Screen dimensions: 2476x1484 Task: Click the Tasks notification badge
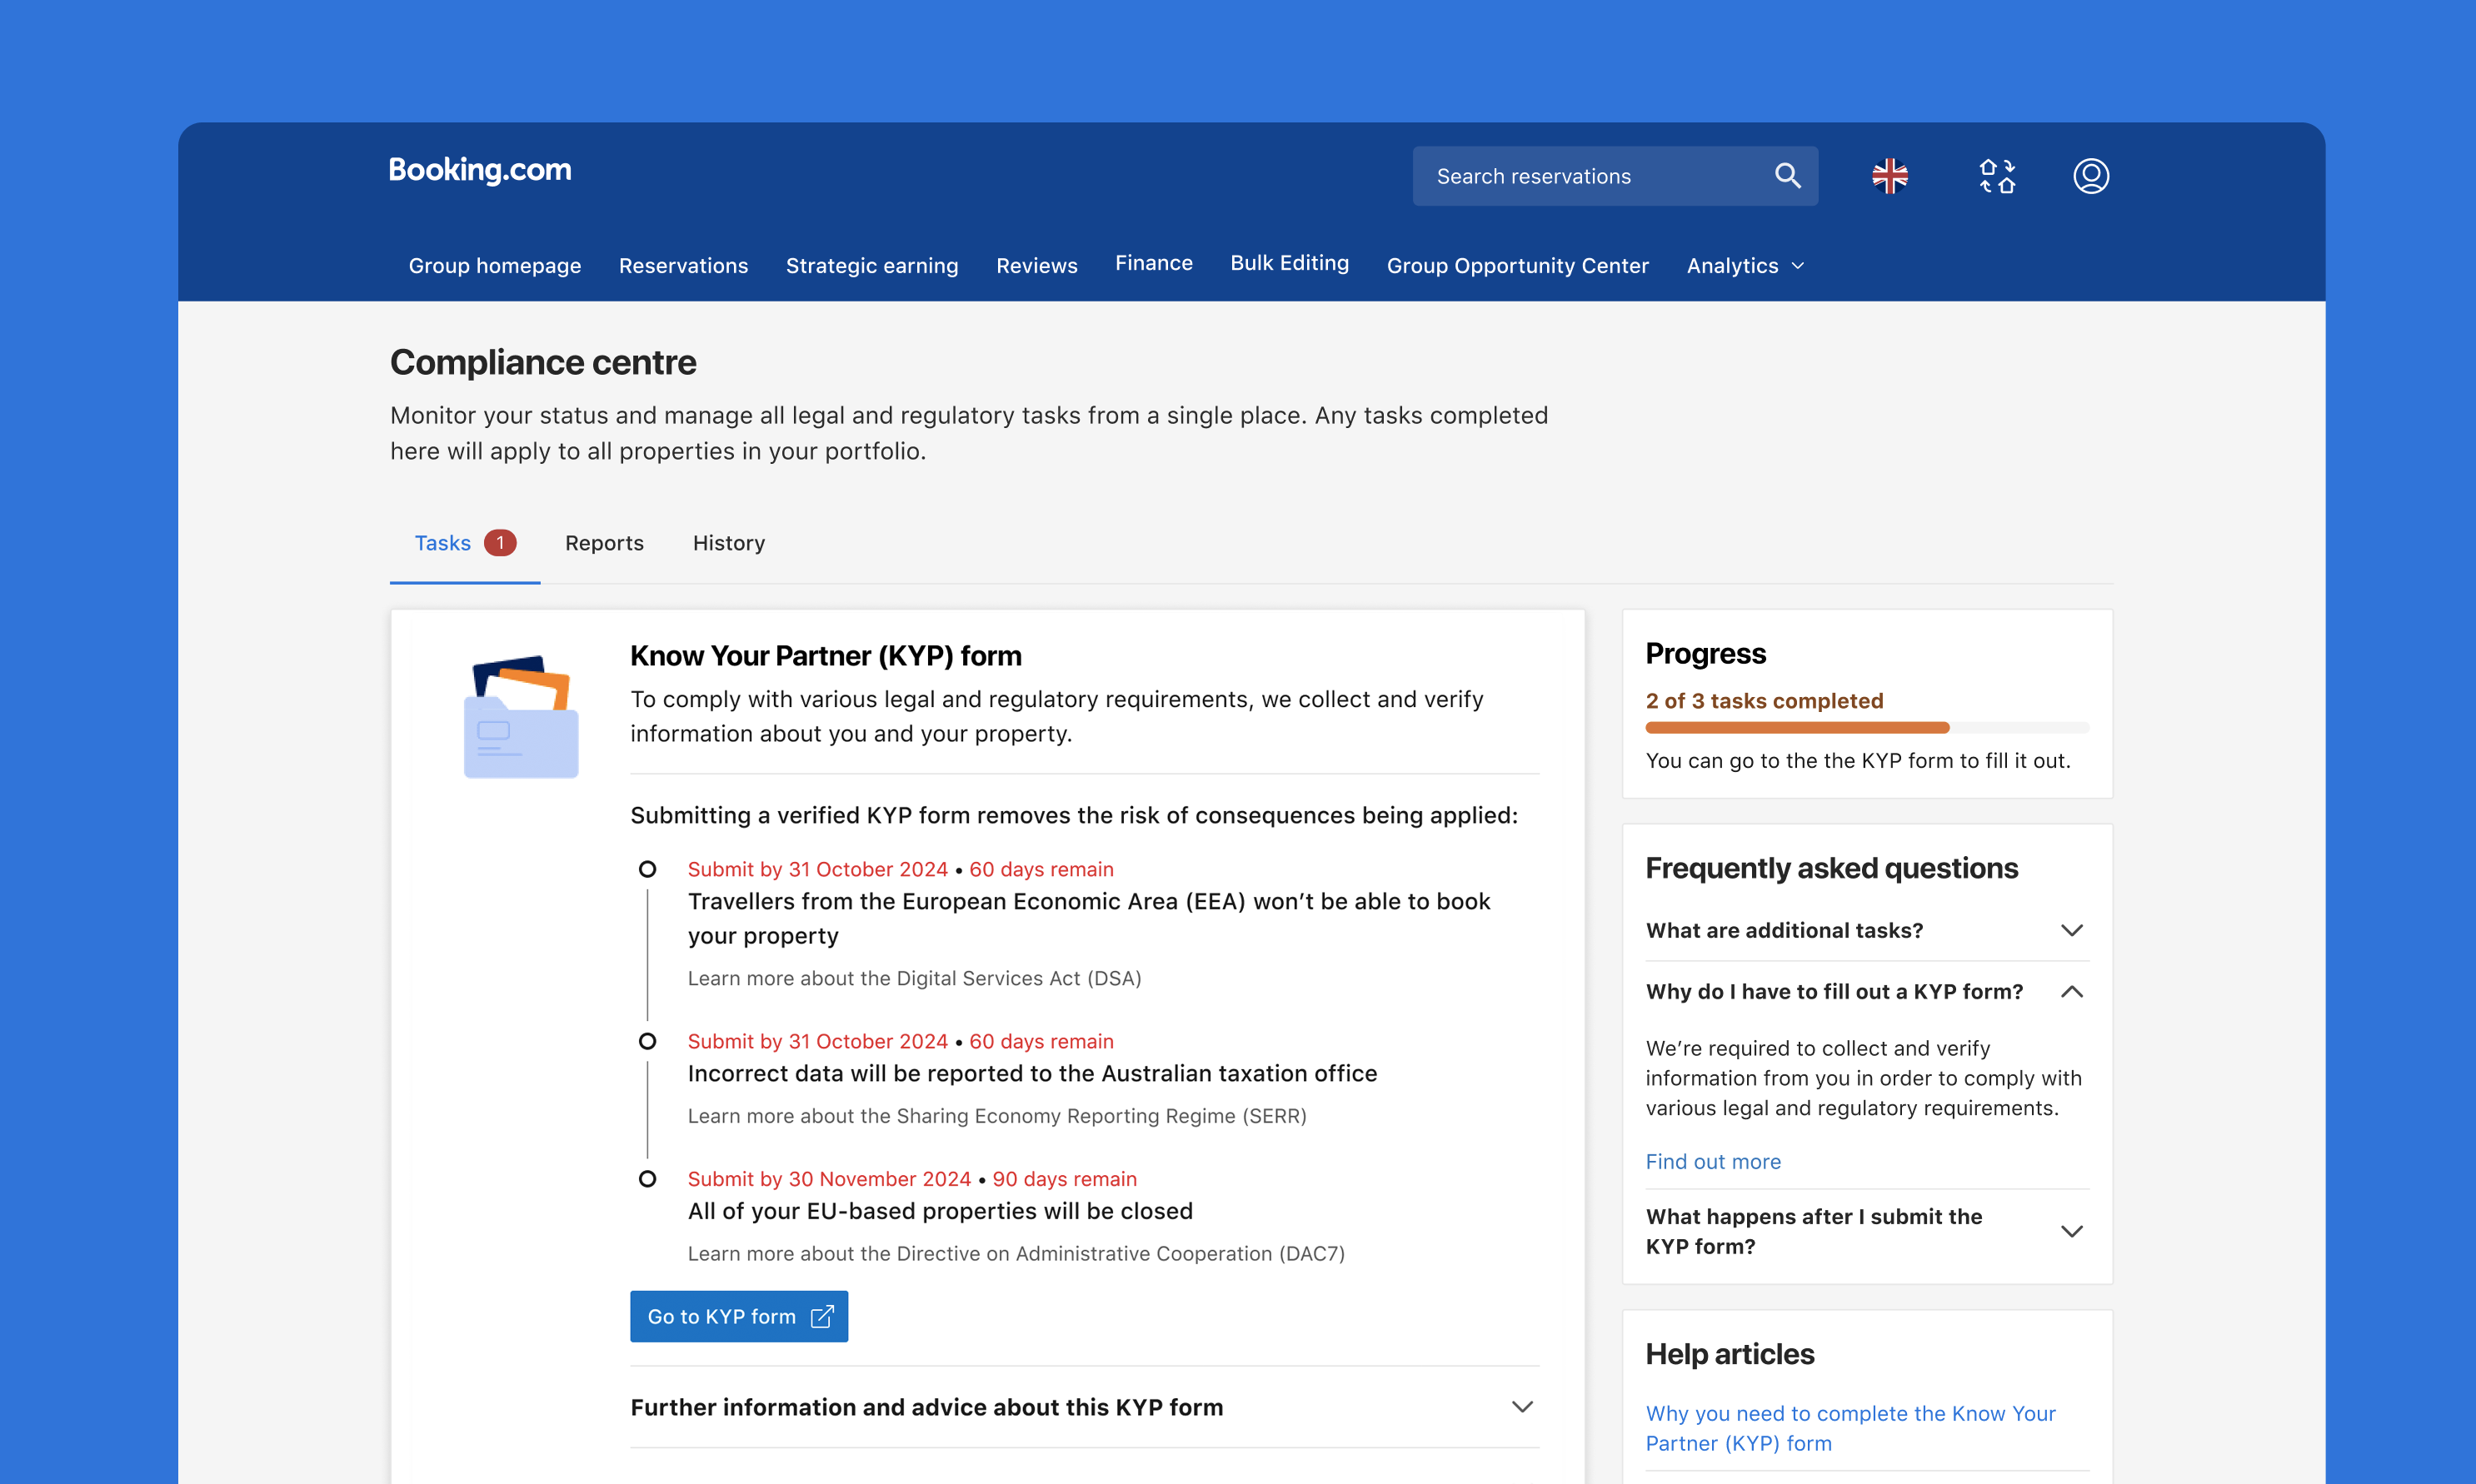(500, 543)
